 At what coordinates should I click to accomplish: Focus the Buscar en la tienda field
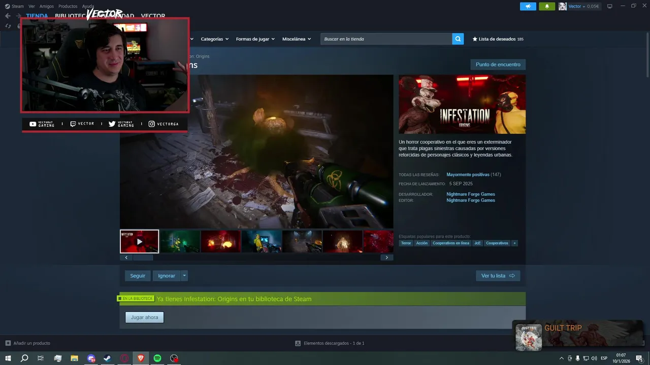pos(386,39)
